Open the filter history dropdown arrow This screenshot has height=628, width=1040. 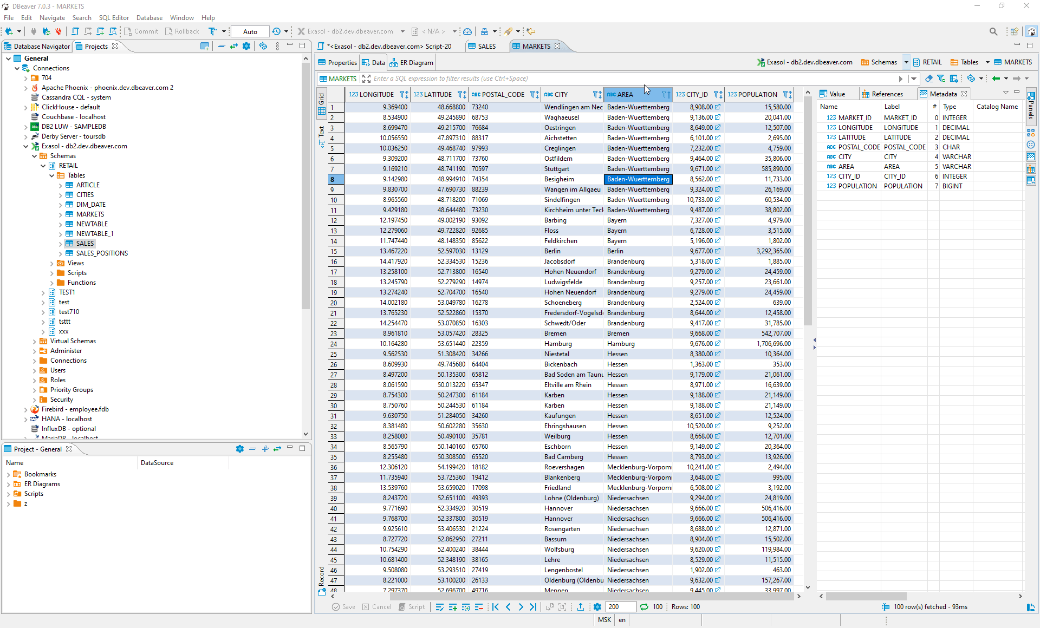click(x=914, y=78)
